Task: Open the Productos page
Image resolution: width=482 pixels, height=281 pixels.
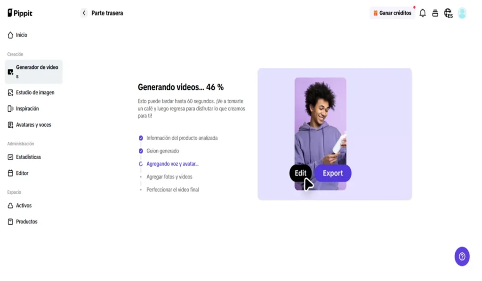Action: [23, 222]
